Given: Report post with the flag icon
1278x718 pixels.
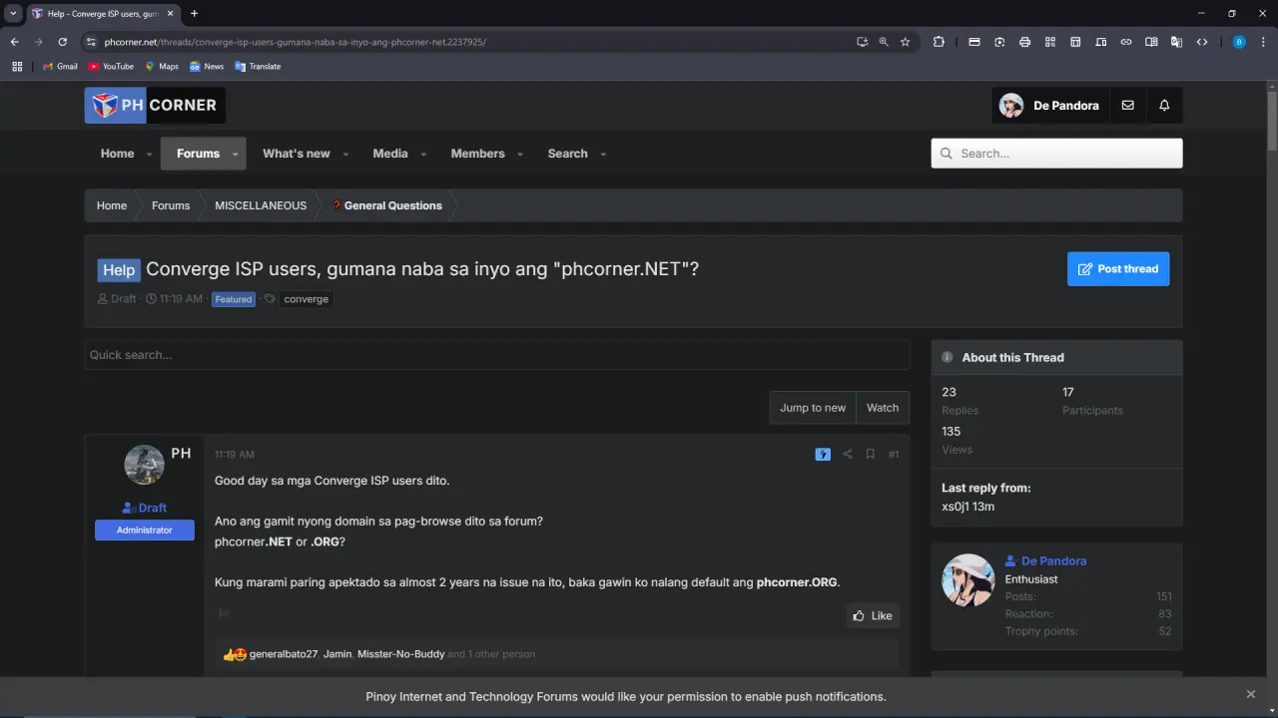Looking at the screenshot, I should click(224, 614).
